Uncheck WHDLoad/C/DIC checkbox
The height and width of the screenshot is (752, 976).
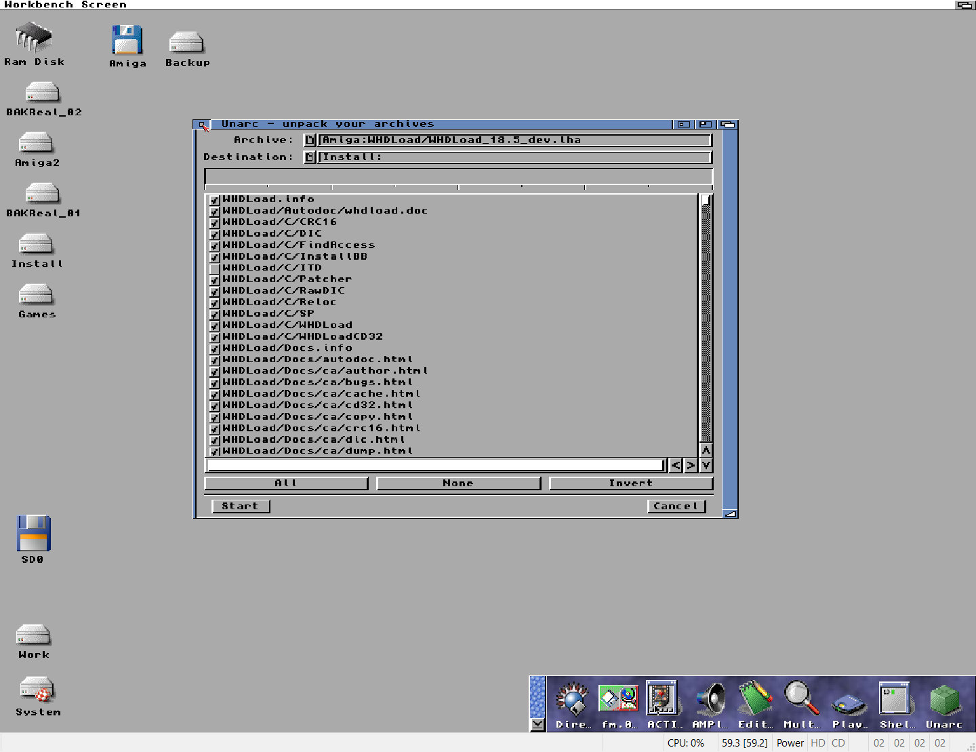click(214, 235)
